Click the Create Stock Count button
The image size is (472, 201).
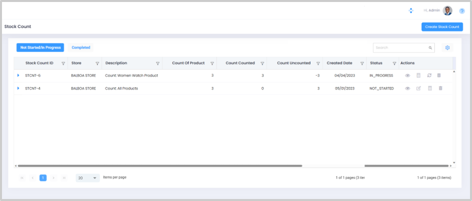coord(441,26)
